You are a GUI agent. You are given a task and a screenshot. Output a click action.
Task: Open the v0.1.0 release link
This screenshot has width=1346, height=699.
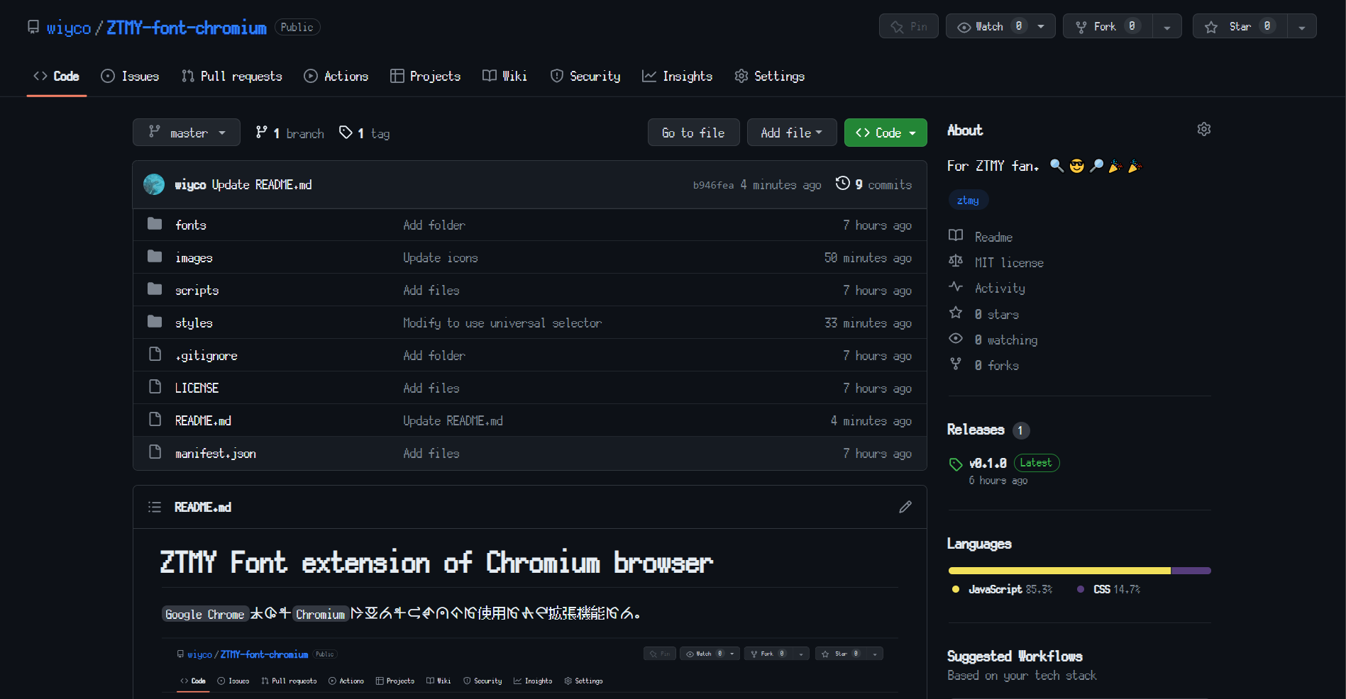tap(988, 463)
